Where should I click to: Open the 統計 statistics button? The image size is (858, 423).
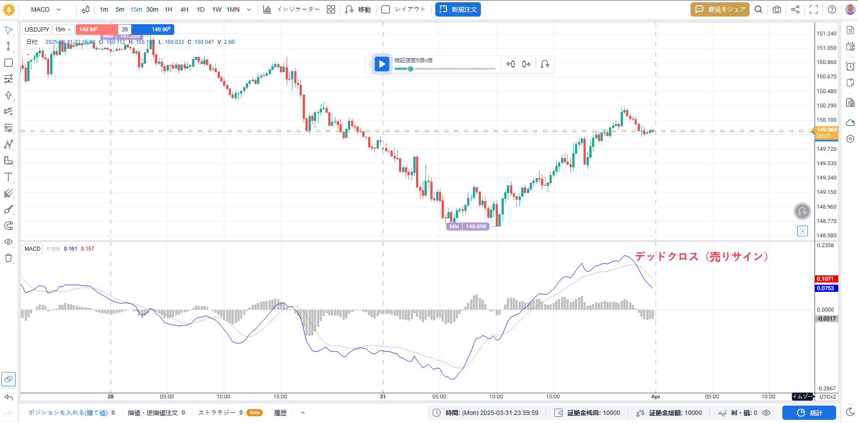point(809,413)
